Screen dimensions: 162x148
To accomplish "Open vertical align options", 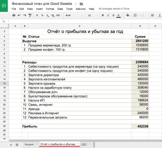I will coord(160,15).
